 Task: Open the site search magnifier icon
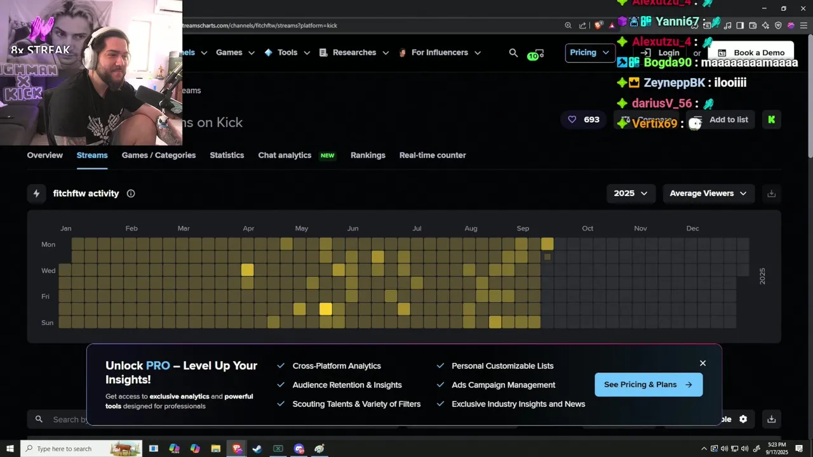coord(513,53)
